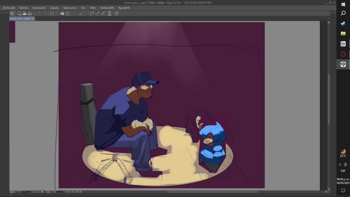The height and width of the screenshot is (197, 350).
Task: Open the Ayuda(H) menu
Action: [124, 8]
